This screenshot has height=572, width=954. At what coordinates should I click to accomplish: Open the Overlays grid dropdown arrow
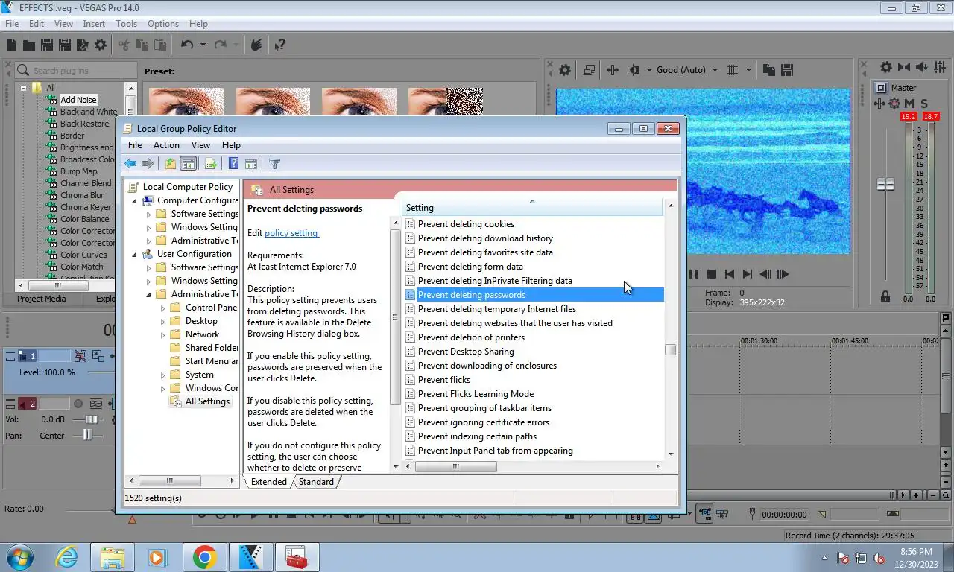[748, 70]
